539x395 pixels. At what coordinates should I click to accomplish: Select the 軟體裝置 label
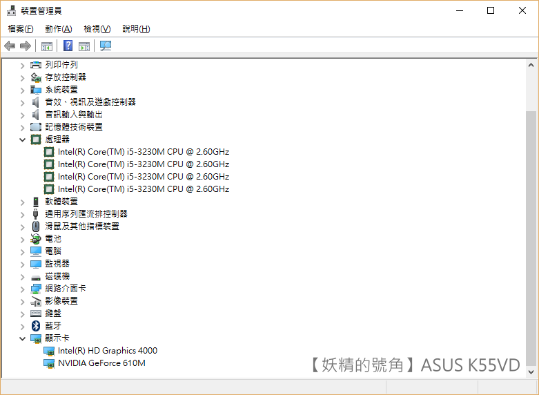pyautogui.click(x=61, y=202)
